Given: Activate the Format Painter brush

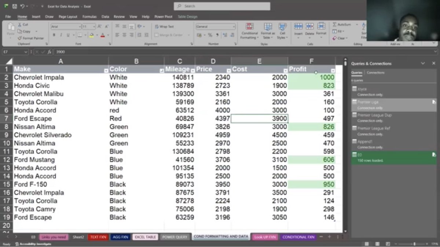Looking at the screenshot, I should (x=20, y=38).
